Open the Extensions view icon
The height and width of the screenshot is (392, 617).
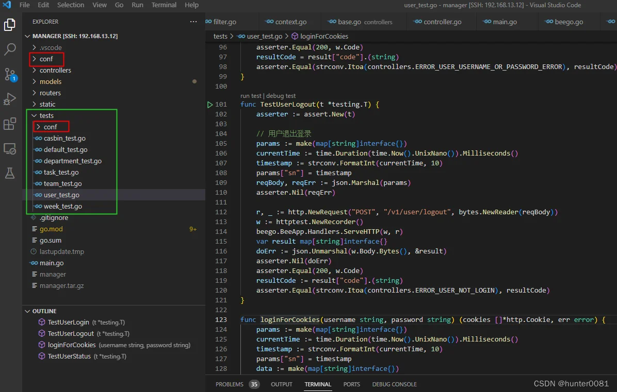[9, 124]
